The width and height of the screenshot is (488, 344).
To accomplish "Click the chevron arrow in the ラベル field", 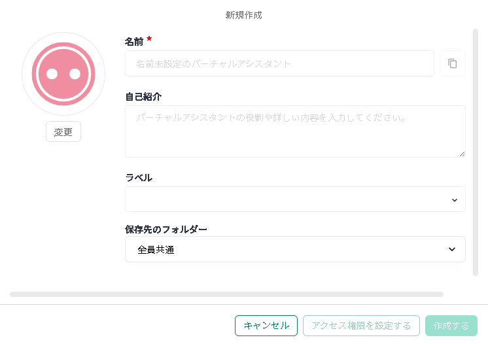I will [x=455, y=200].
